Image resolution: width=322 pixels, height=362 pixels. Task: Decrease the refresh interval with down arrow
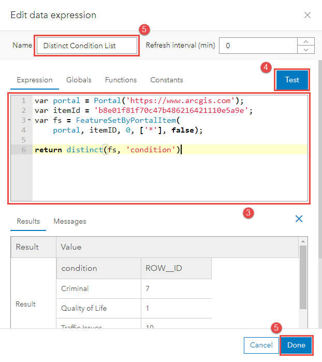click(306, 50)
